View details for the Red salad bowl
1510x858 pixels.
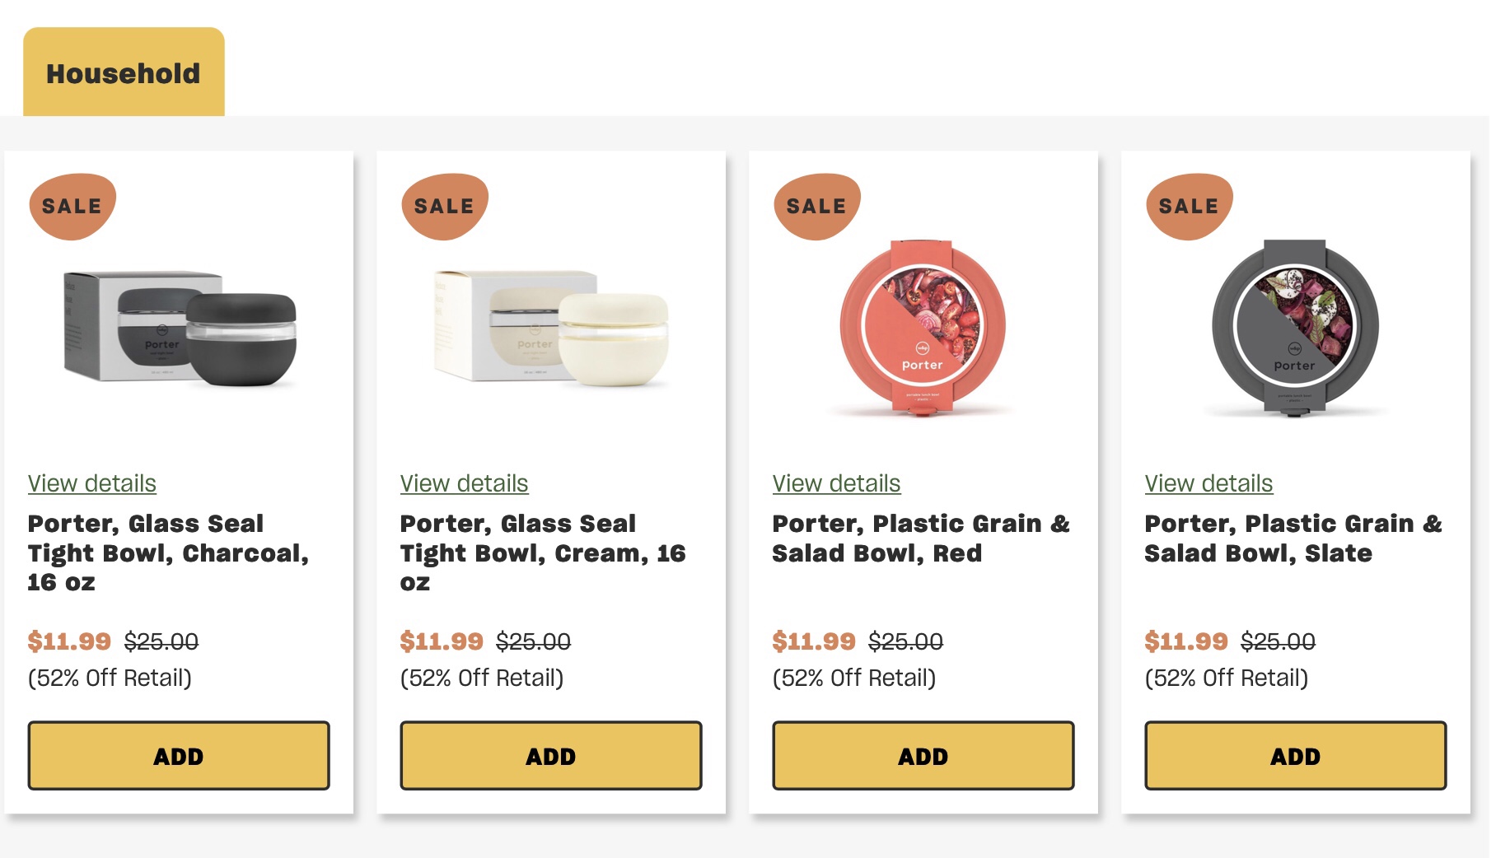[x=836, y=483]
